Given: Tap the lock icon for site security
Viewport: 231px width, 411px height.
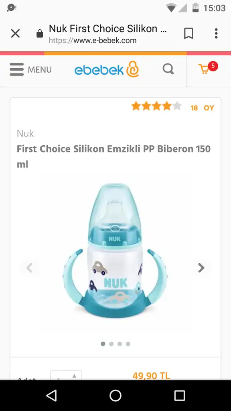Looking at the screenshot, I should coord(40,34).
